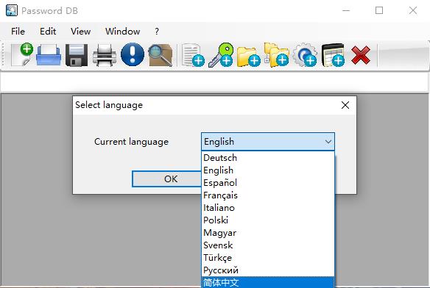Open the ? help menu

point(157,31)
